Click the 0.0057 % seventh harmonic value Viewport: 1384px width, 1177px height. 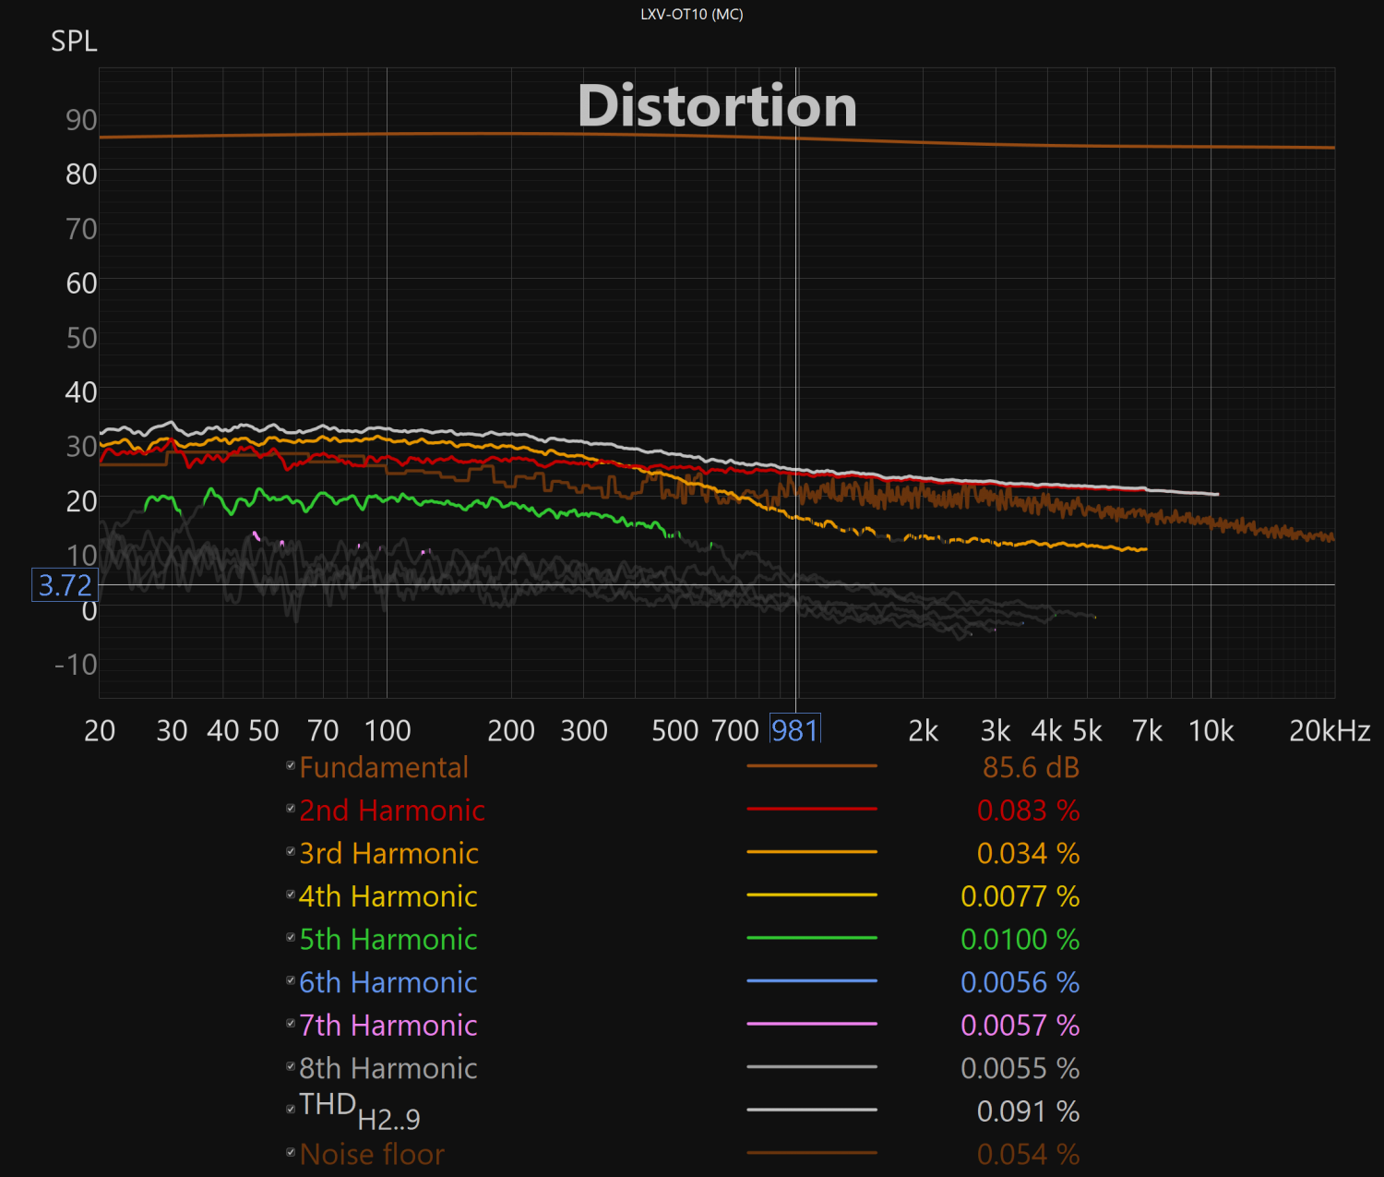click(x=1020, y=1026)
